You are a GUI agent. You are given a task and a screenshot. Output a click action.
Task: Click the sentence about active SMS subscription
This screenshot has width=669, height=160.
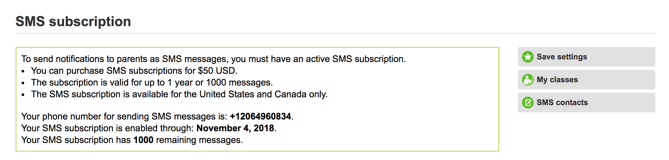[214, 59]
